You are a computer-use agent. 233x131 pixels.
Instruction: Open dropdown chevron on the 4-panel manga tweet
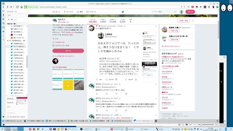[156, 26]
